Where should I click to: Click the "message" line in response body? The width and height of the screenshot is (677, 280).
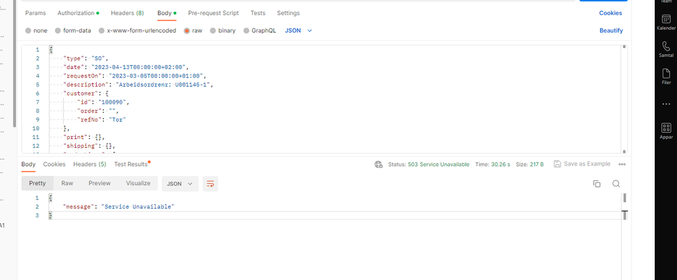point(119,207)
